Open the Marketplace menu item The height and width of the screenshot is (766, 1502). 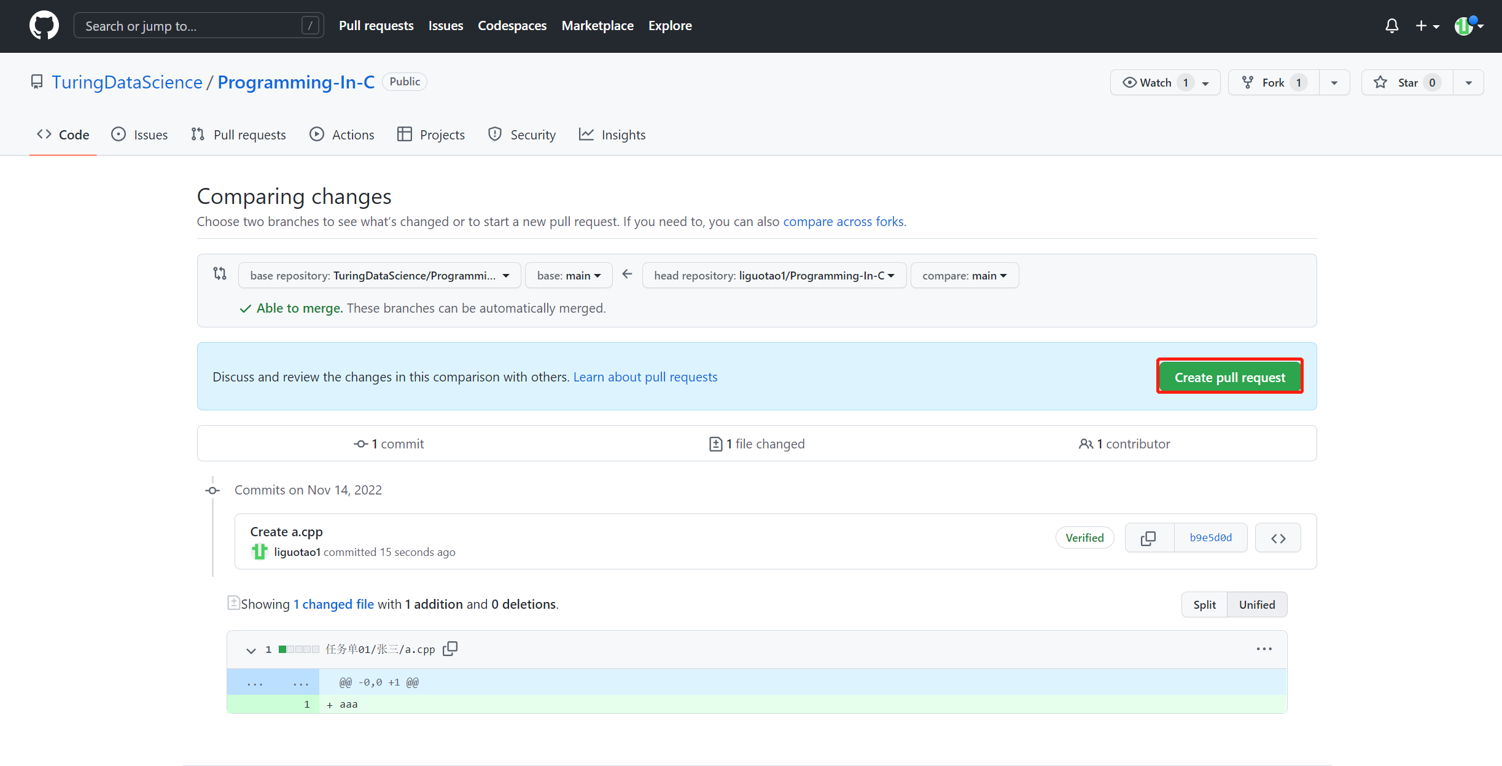pos(597,25)
